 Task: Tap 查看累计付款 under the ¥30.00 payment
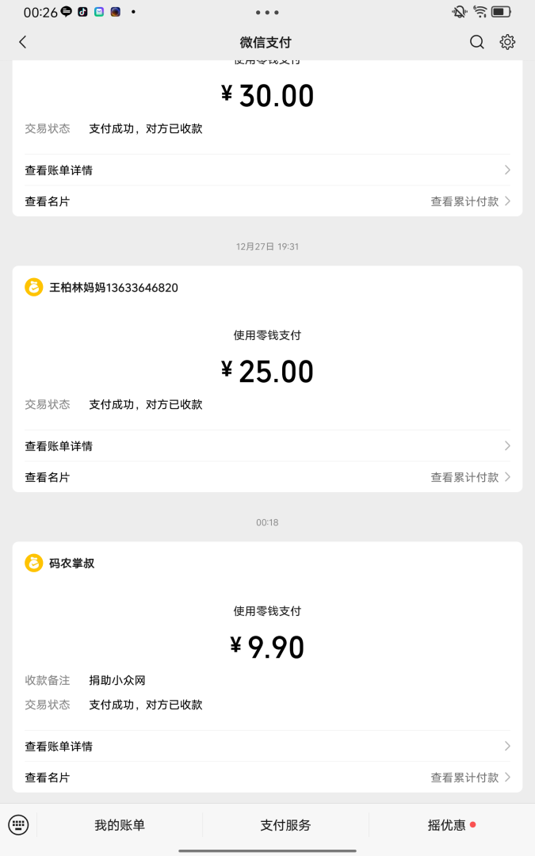[x=464, y=201]
